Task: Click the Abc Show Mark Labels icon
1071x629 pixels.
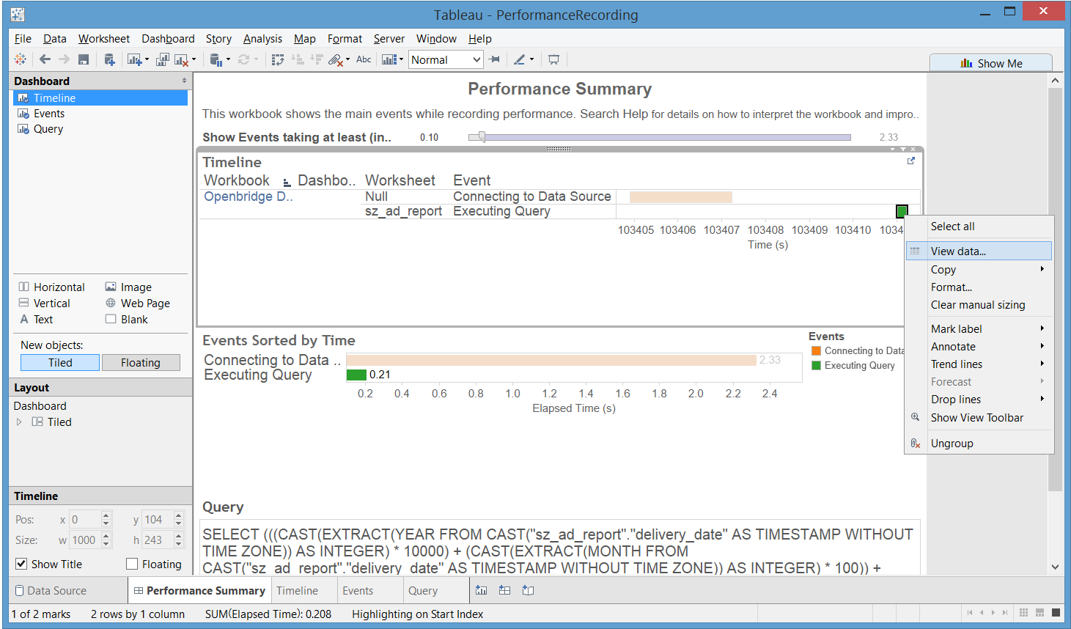Action: (364, 59)
